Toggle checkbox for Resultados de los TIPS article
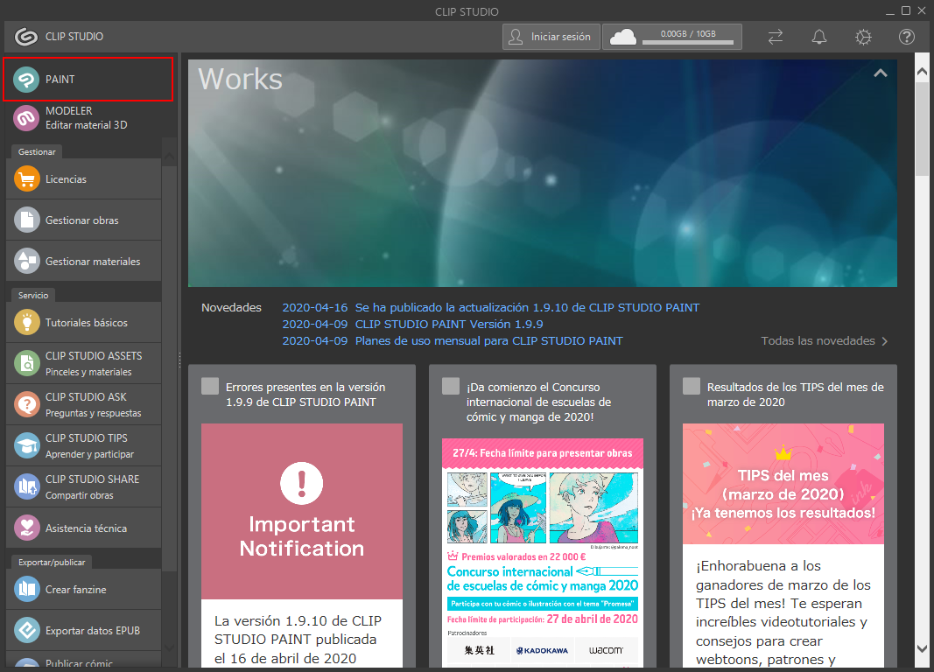The height and width of the screenshot is (672, 934). [x=692, y=387]
